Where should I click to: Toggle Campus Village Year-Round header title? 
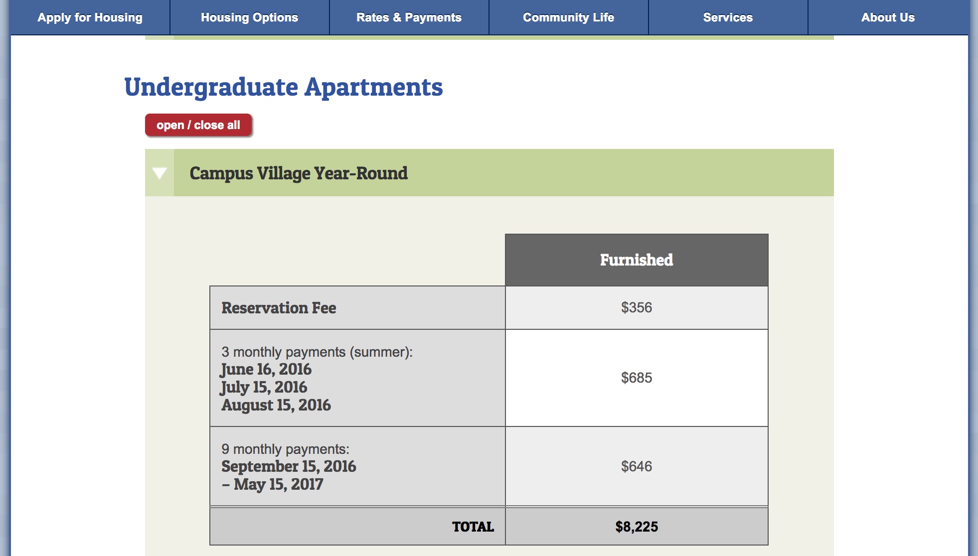coord(299,173)
